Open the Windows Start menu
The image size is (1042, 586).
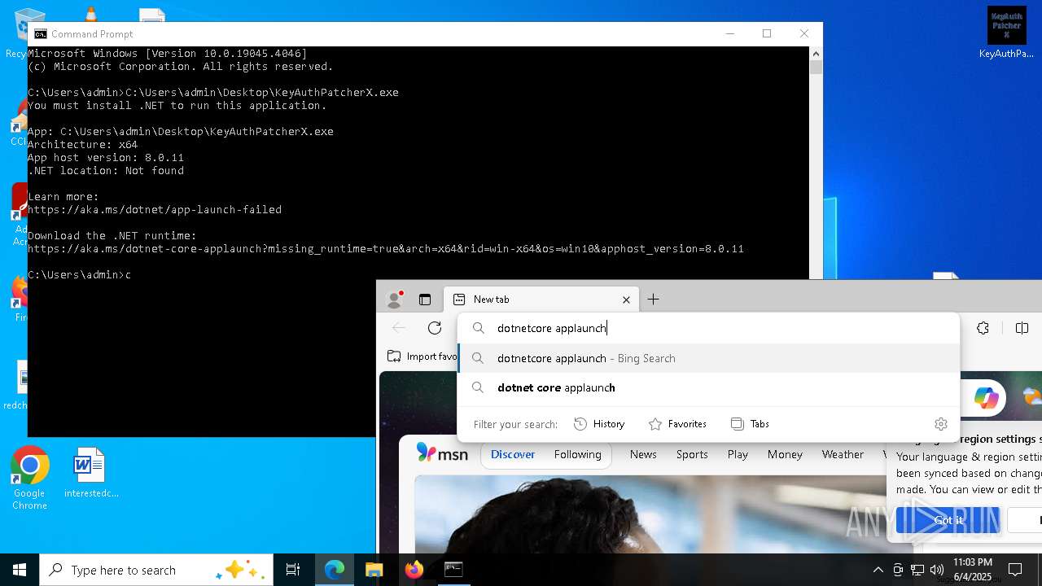(x=20, y=570)
